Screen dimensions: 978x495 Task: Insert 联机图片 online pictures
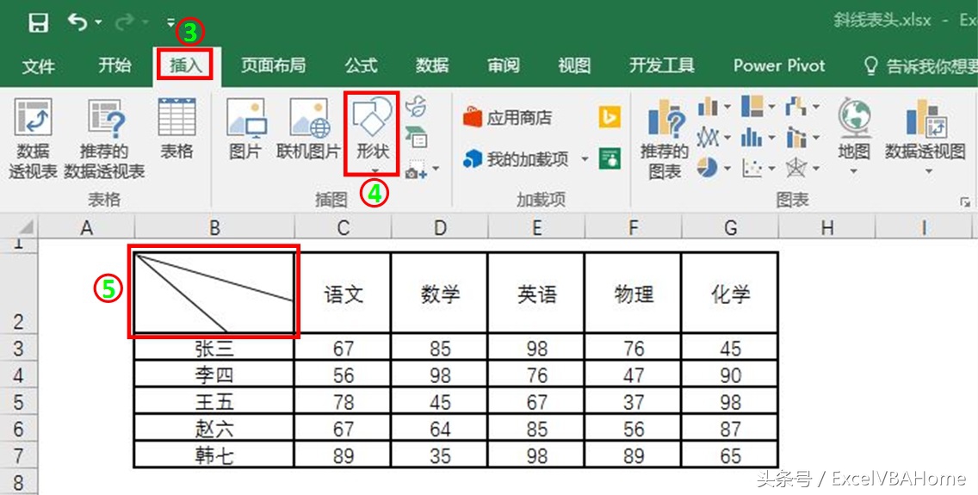pyautogui.click(x=308, y=128)
